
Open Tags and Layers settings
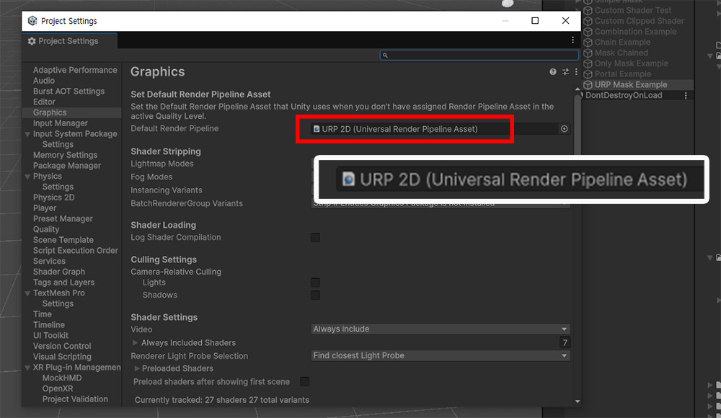coord(64,283)
